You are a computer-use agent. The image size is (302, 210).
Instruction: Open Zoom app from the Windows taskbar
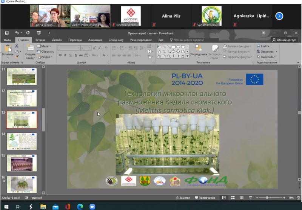92,206
